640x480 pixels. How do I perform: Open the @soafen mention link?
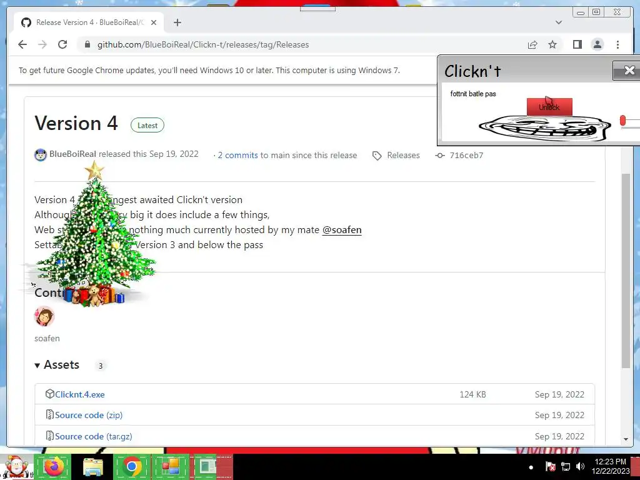pos(342,230)
